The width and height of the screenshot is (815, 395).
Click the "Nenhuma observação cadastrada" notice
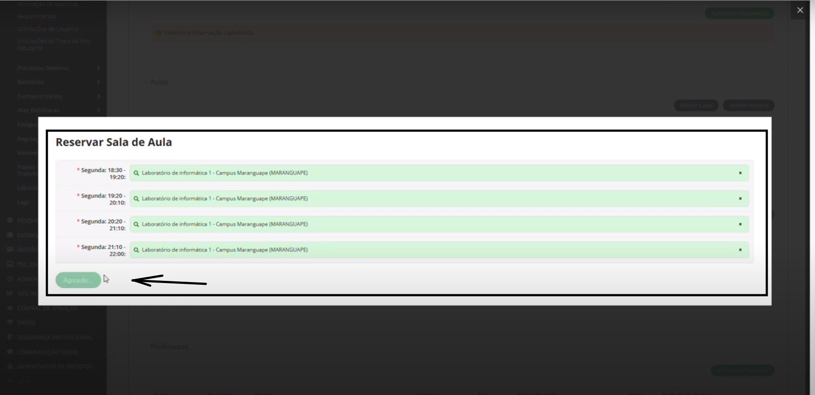tap(462, 33)
